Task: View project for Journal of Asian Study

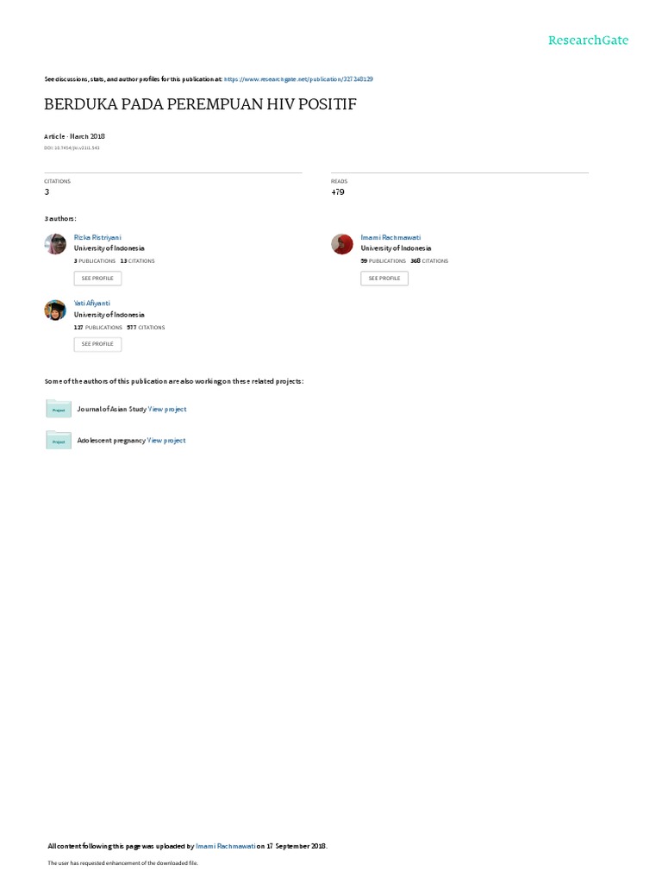Action: point(167,410)
